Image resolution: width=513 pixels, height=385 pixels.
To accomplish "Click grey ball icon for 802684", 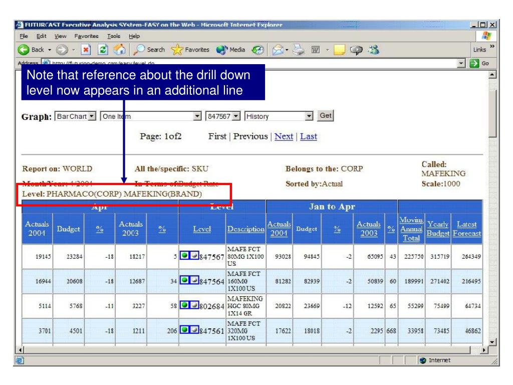I will pos(194,305).
